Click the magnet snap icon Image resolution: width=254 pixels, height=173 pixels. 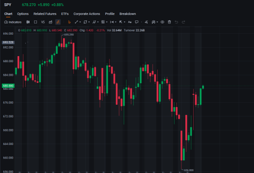(x=153, y=22)
